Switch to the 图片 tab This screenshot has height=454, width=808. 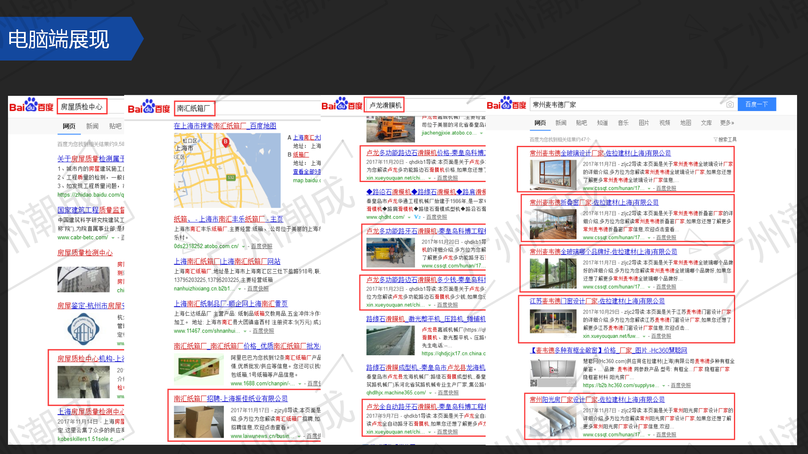[x=644, y=123]
